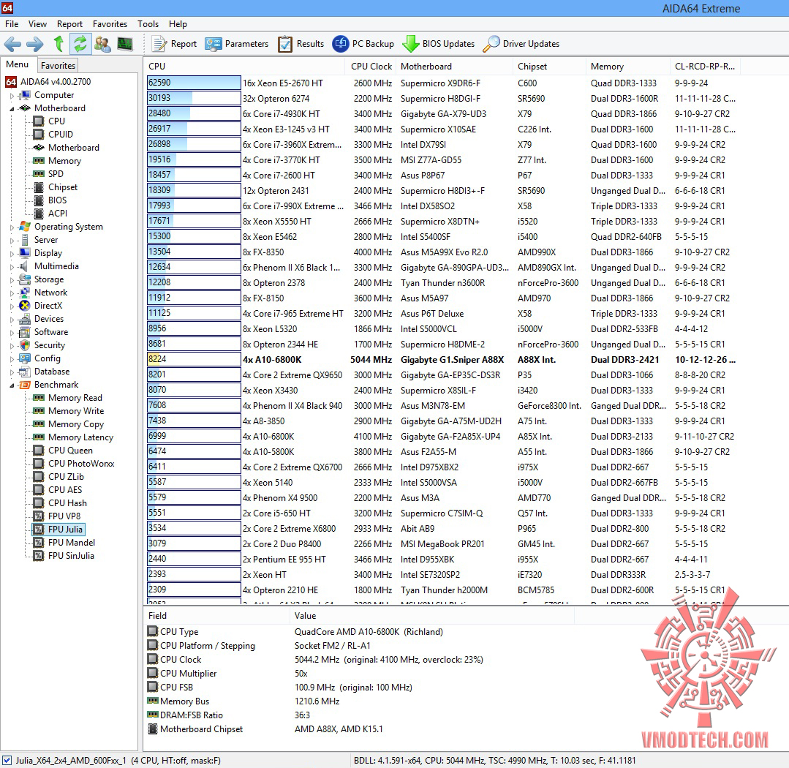The width and height of the screenshot is (789, 768).
Task: Select CPUID in the Motherboard tree
Action: coord(61,135)
